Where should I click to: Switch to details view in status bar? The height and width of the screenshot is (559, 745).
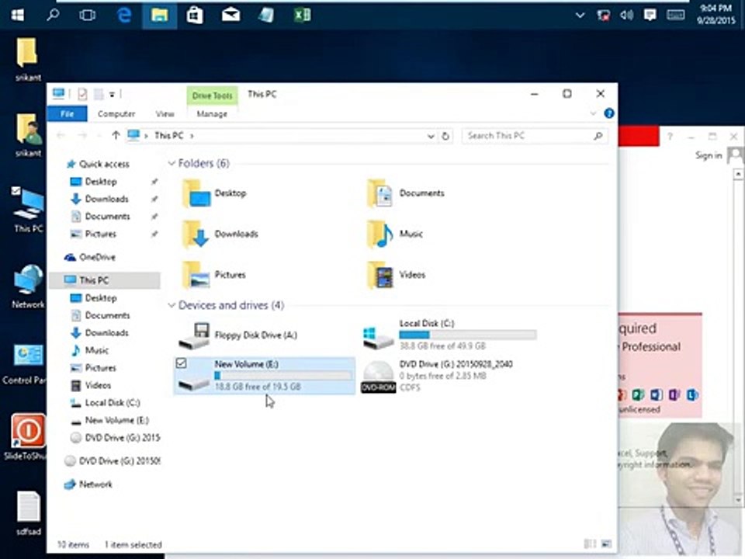pos(590,543)
